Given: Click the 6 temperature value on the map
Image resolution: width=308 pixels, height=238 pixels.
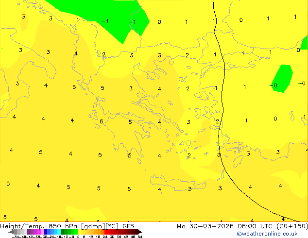Looking at the screenshot, I should 101,121.
